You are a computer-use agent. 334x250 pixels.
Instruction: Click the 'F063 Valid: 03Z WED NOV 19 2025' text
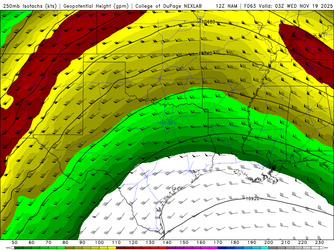coord(288,6)
